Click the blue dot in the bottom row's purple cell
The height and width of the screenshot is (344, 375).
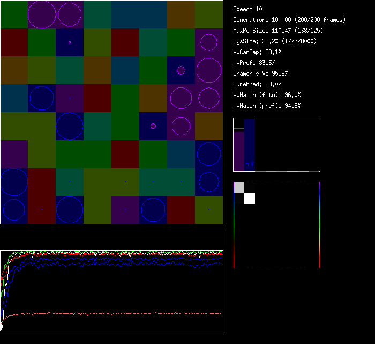125,210
